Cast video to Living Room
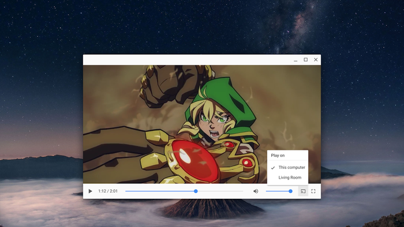404x227 pixels. pos(287,177)
